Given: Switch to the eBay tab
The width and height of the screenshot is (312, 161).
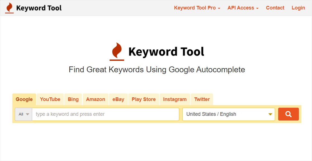Looking at the screenshot, I should pos(118,99).
